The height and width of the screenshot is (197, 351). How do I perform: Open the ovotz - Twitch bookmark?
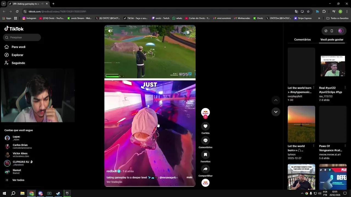[160, 18]
